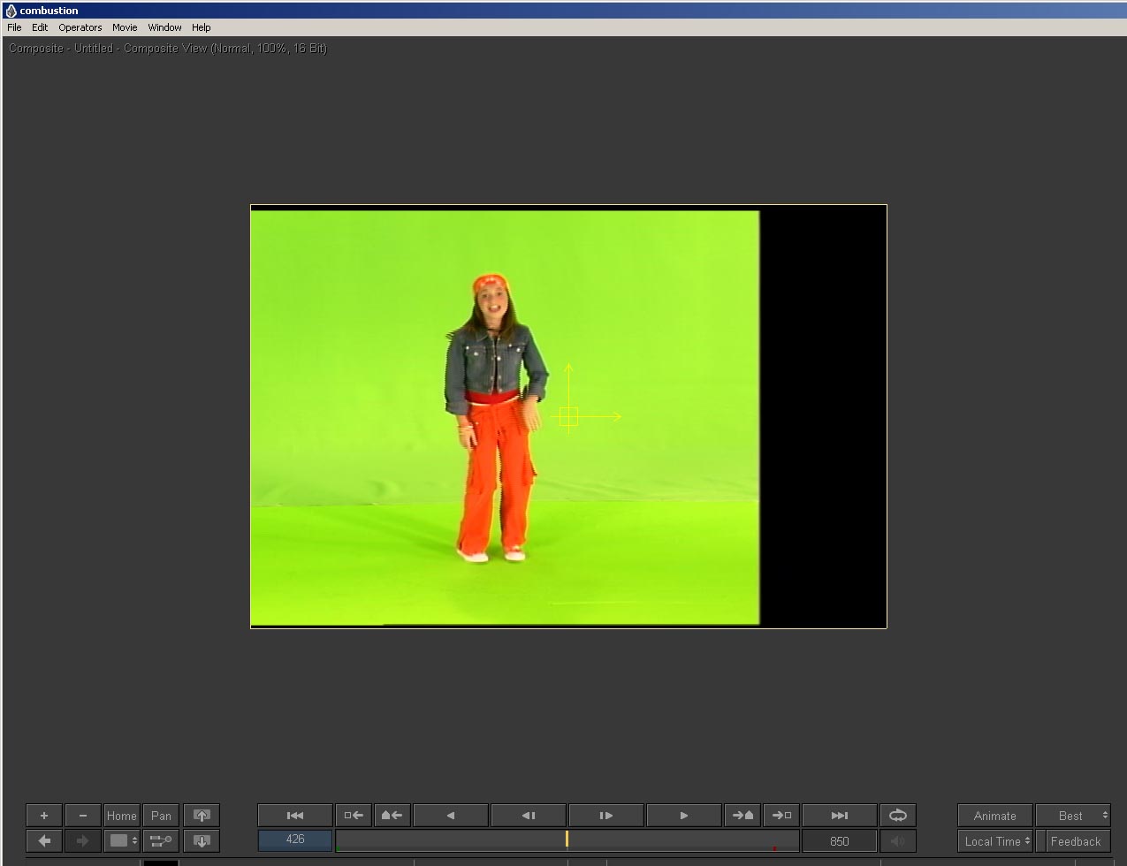The image size is (1127, 866).
Task: Step back one frame
Action: tap(529, 816)
